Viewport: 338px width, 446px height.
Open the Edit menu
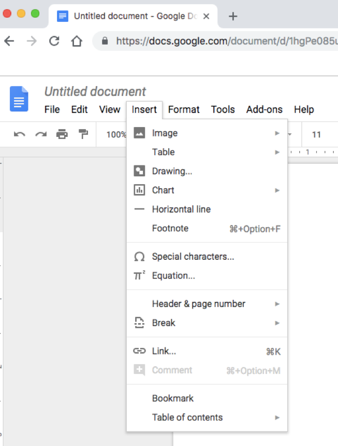pos(80,109)
